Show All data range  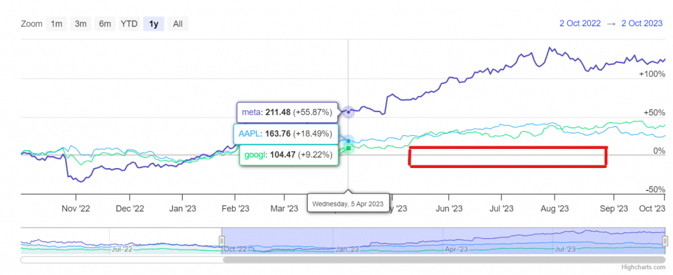[177, 24]
